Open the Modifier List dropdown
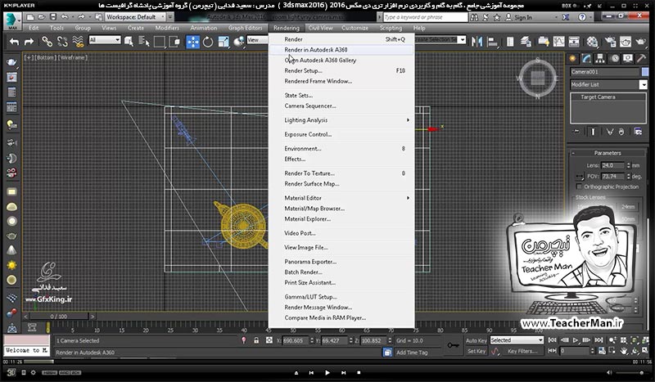This screenshot has height=382, width=655. click(x=608, y=85)
